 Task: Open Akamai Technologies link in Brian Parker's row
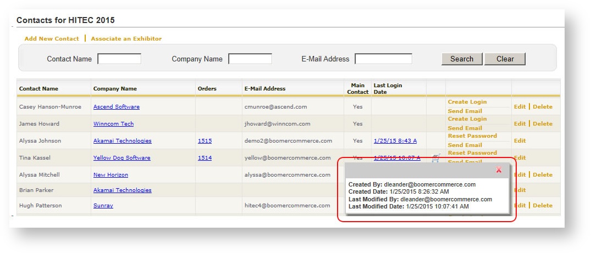tap(123, 190)
